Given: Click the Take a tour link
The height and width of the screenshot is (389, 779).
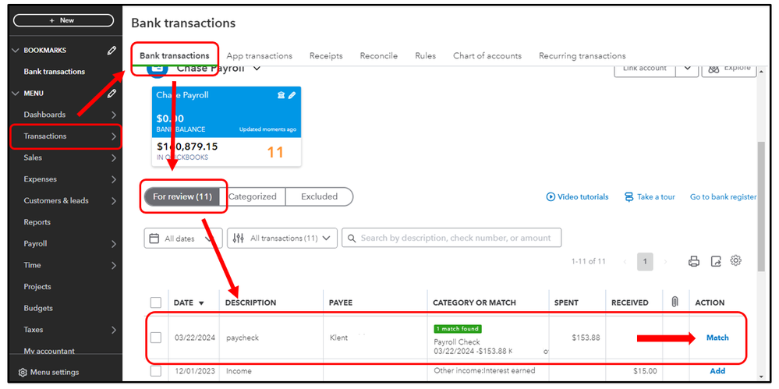Looking at the screenshot, I should pos(650,196).
